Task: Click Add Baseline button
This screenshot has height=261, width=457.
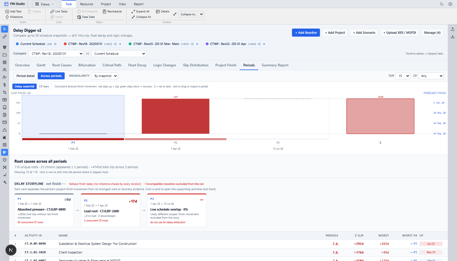Action: point(306,33)
